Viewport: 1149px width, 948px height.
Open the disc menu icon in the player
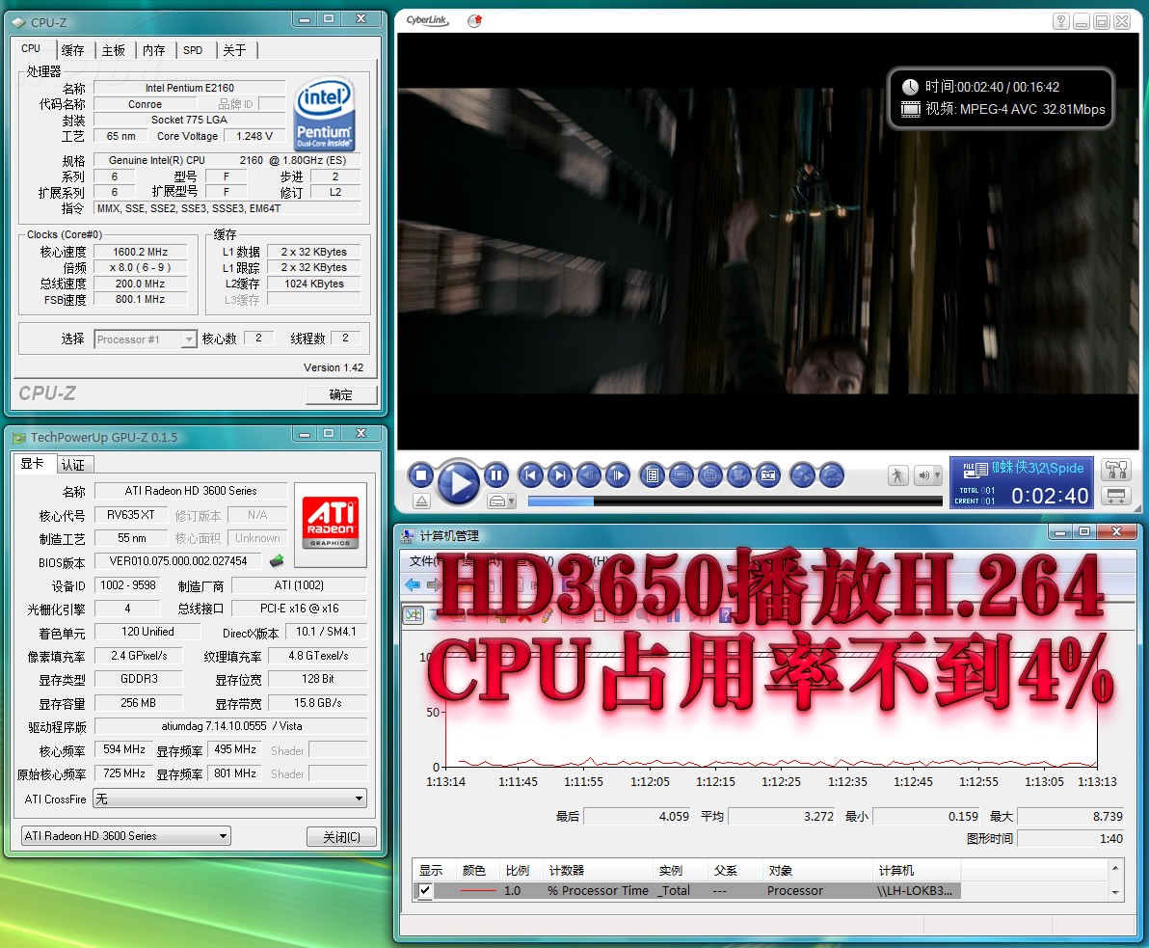coord(653,475)
